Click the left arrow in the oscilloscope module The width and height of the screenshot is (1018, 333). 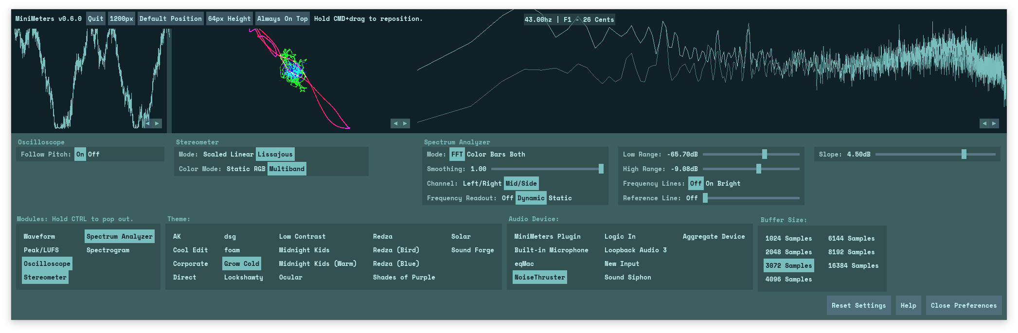click(x=148, y=123)
